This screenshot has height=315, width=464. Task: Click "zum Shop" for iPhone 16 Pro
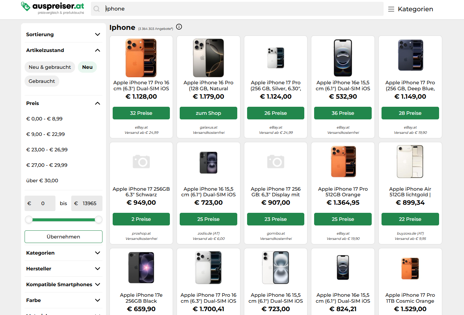(208, 113)
